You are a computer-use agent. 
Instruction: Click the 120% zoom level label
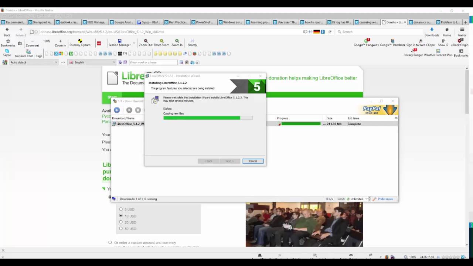pos(47,41)
